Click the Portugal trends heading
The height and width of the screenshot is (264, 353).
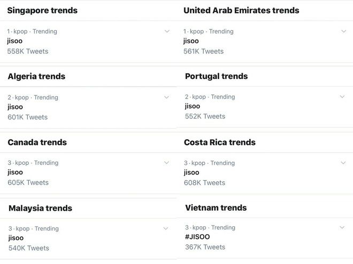point(217,76)
